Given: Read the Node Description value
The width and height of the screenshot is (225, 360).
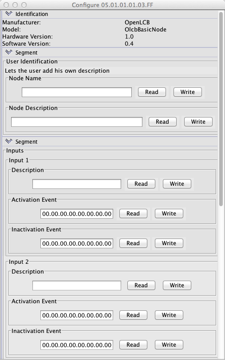Looking at the screenshot, I should tap(162, 121).
